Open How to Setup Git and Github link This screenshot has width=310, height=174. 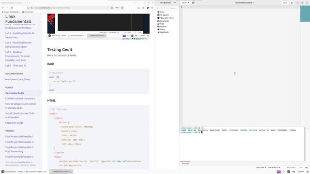point(20,106)
